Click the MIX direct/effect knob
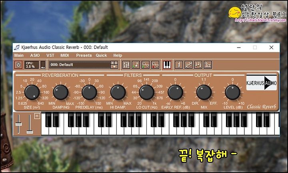This screenshot has height=173, width=288. coord(204,92)
